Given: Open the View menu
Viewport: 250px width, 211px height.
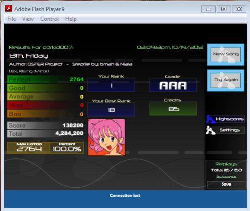Looking at the screenshot, I should 28,19.
